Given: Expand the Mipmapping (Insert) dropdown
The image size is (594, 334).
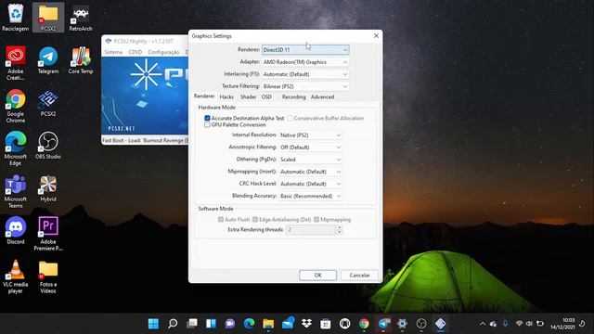Looking at the screenshot, I should click(311, 172).
